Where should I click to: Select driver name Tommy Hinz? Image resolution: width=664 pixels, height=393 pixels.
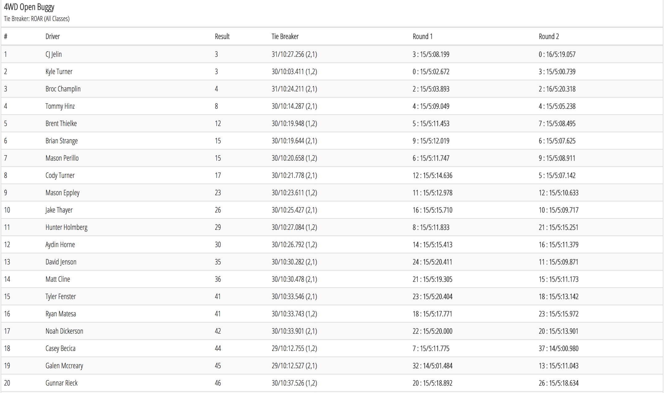(60, 106)
